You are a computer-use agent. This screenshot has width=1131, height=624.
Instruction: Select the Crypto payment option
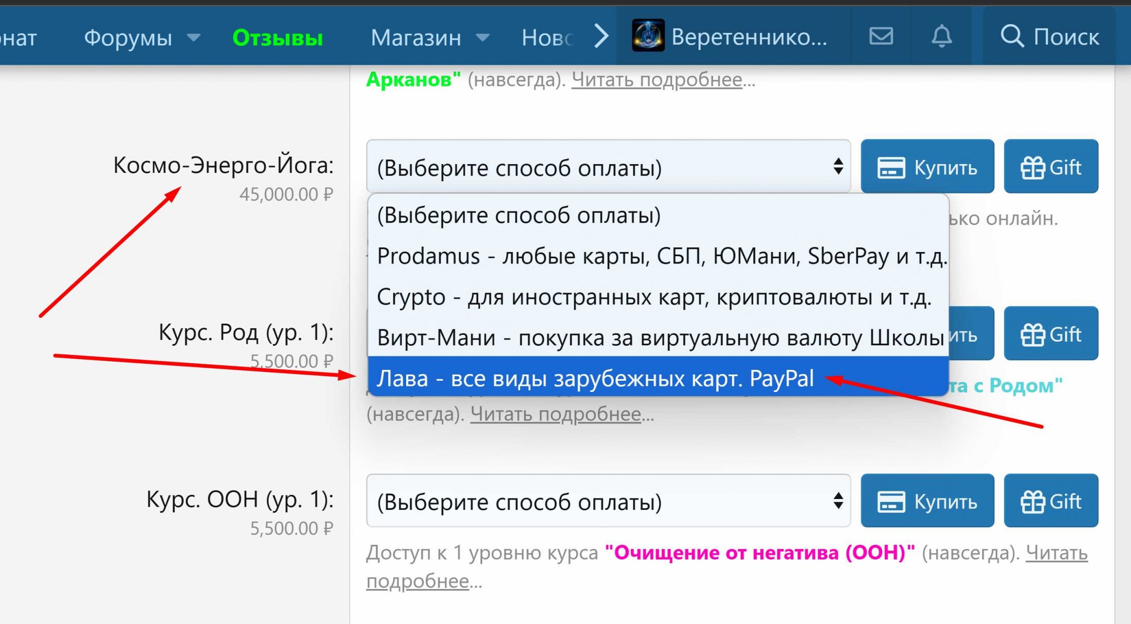pyautogui.click(x=591, y=296)
